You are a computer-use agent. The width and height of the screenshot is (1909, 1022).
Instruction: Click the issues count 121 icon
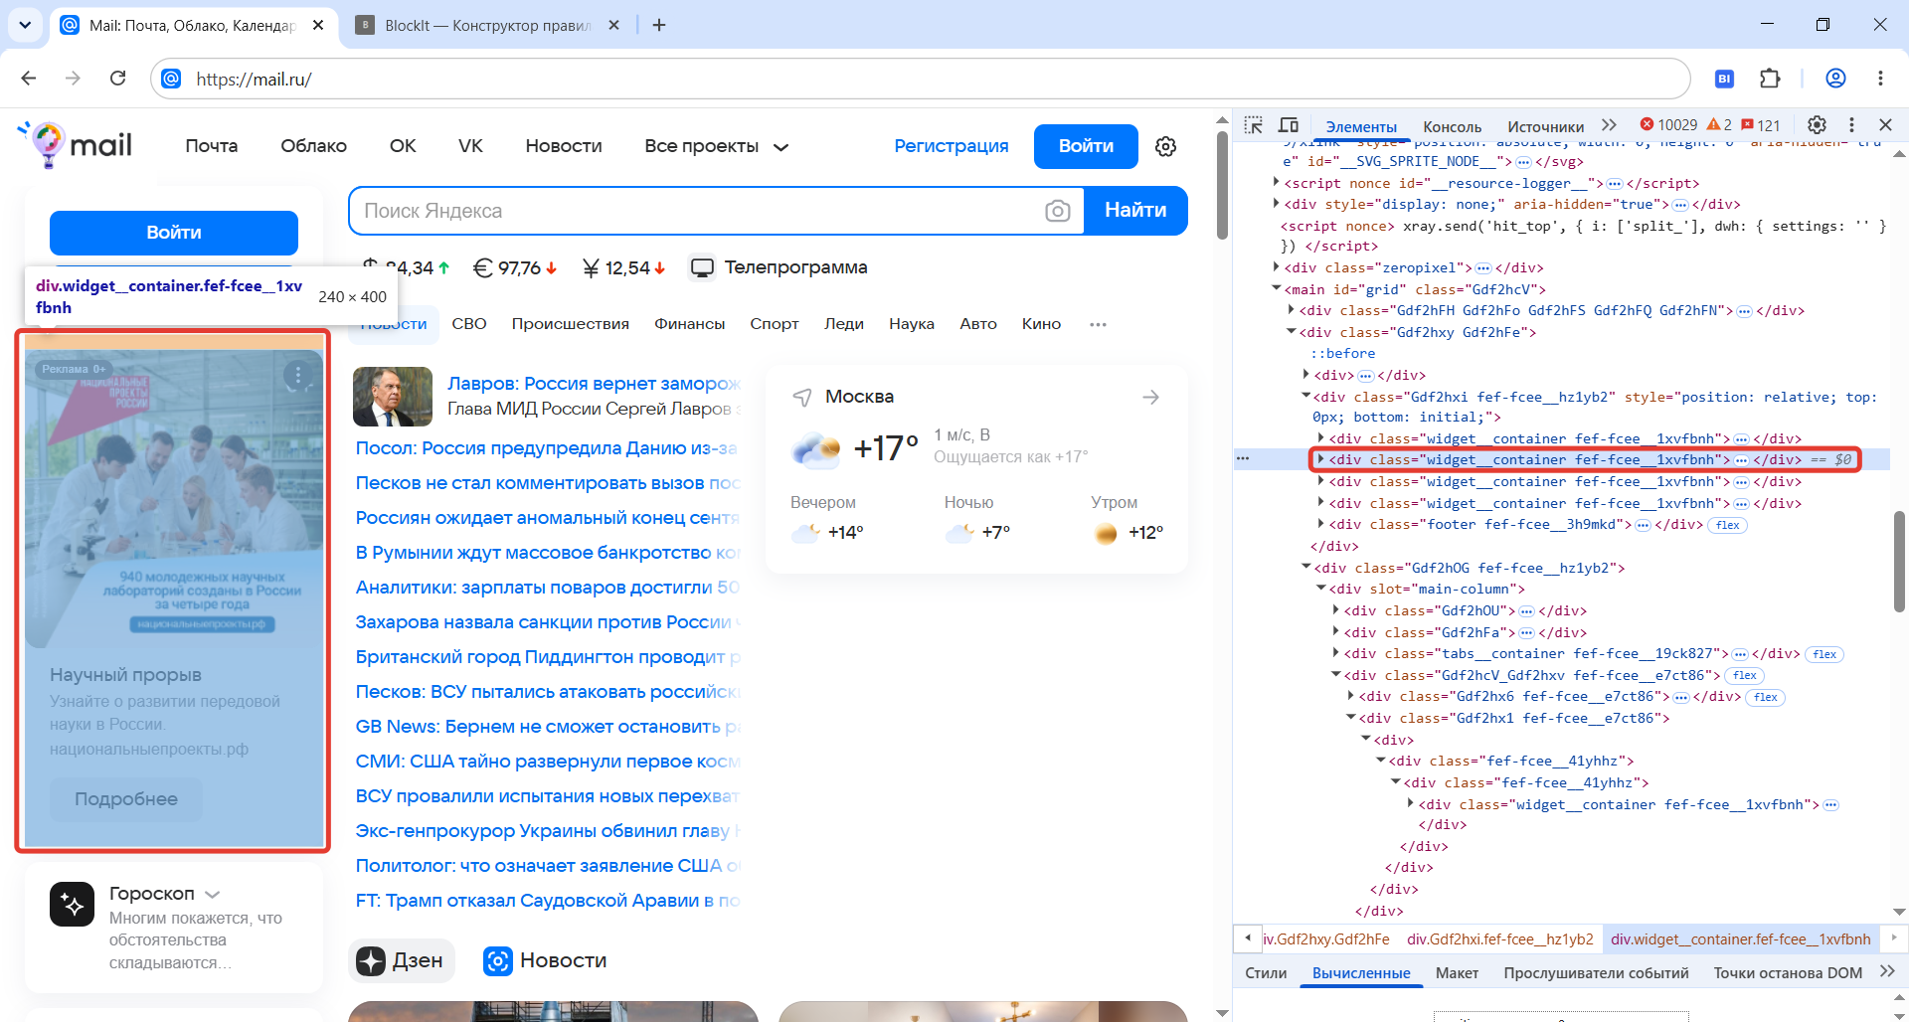coord(1761,125)
